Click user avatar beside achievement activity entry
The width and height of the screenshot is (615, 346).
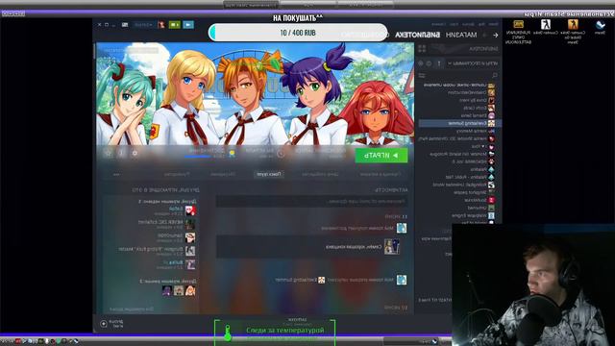[x=402, y=228]
